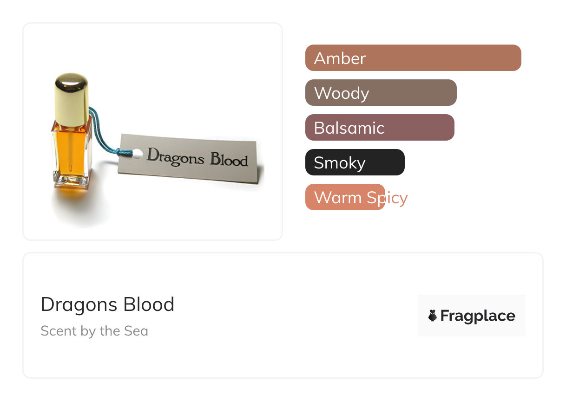This screenshot has width=566, height=401.
Task: Select the Amber accord bar
Action: click(x=413, y=58)
